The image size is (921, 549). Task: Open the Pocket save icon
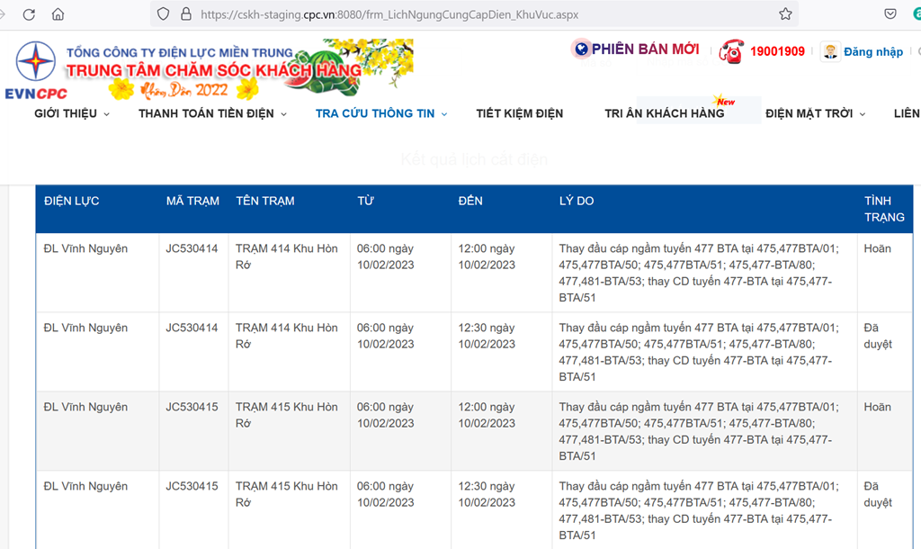point(890,14)
